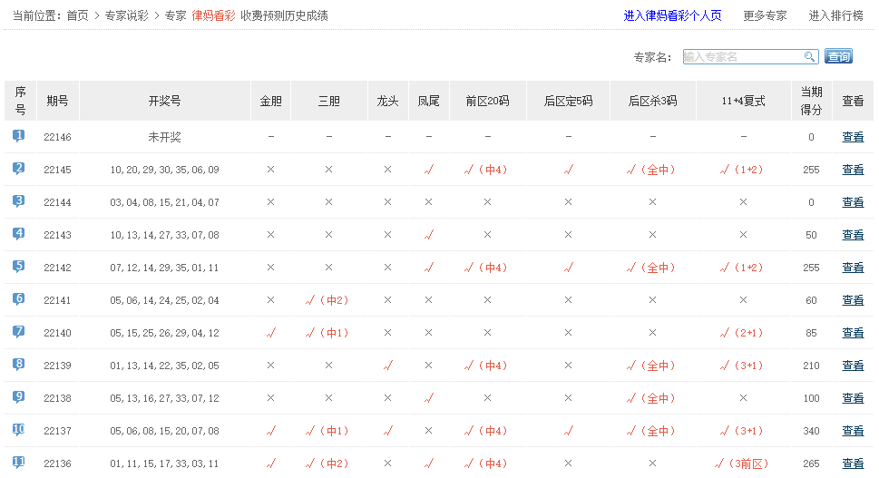The image size is (879, 478).
Task: Click the number 10 row badge icon
Action: pyautogui.click(x=19, y=430)
